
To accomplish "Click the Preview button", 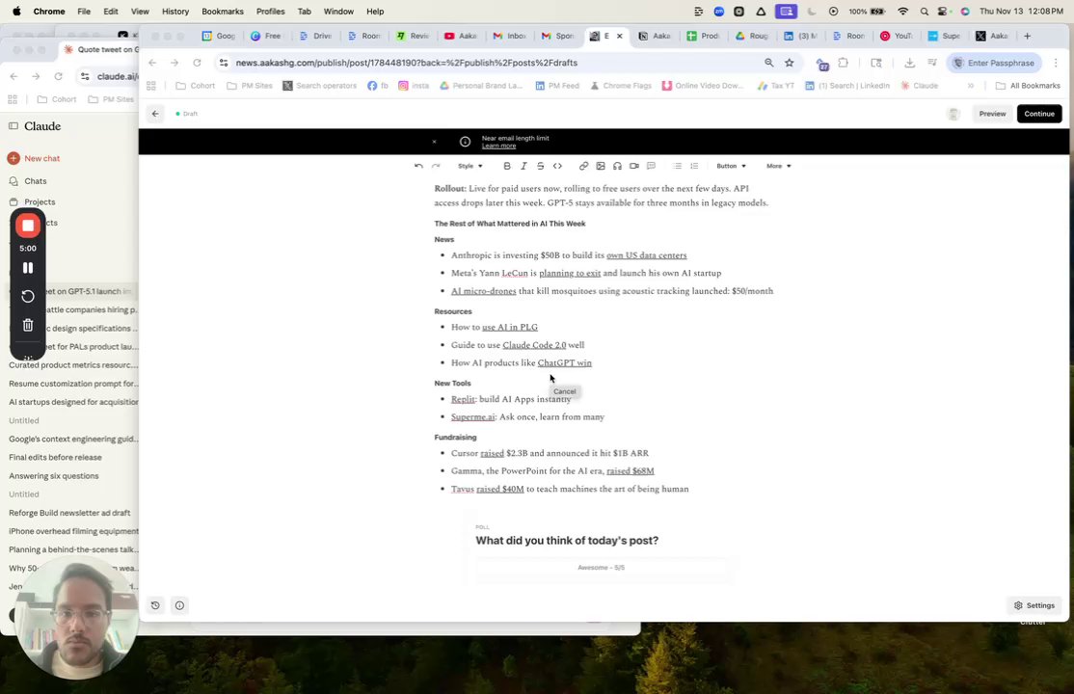I will pyautogui.click(x=992, y=114).
